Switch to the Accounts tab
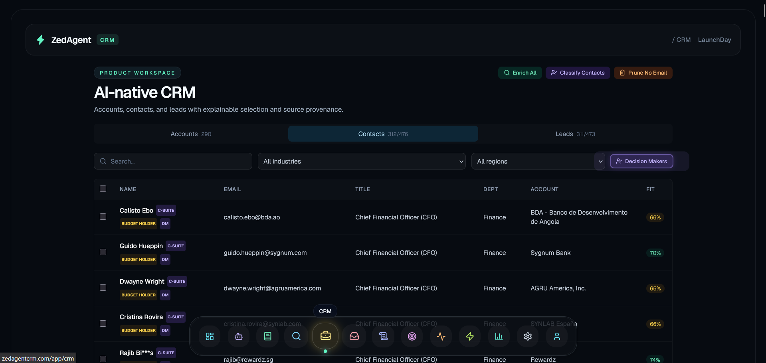 [x=190, y=134]
